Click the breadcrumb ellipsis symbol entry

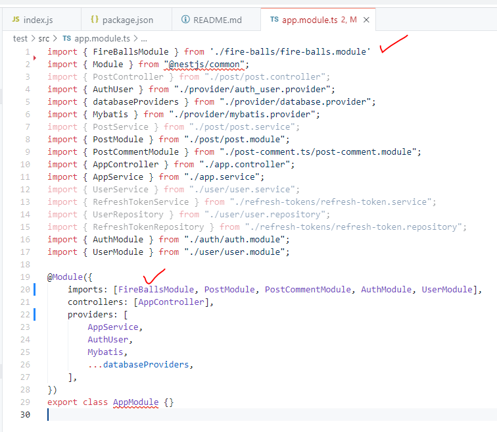pos(144,38)
